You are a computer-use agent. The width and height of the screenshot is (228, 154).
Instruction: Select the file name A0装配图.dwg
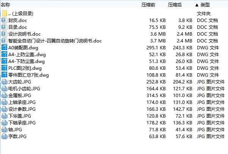[23, 48]
